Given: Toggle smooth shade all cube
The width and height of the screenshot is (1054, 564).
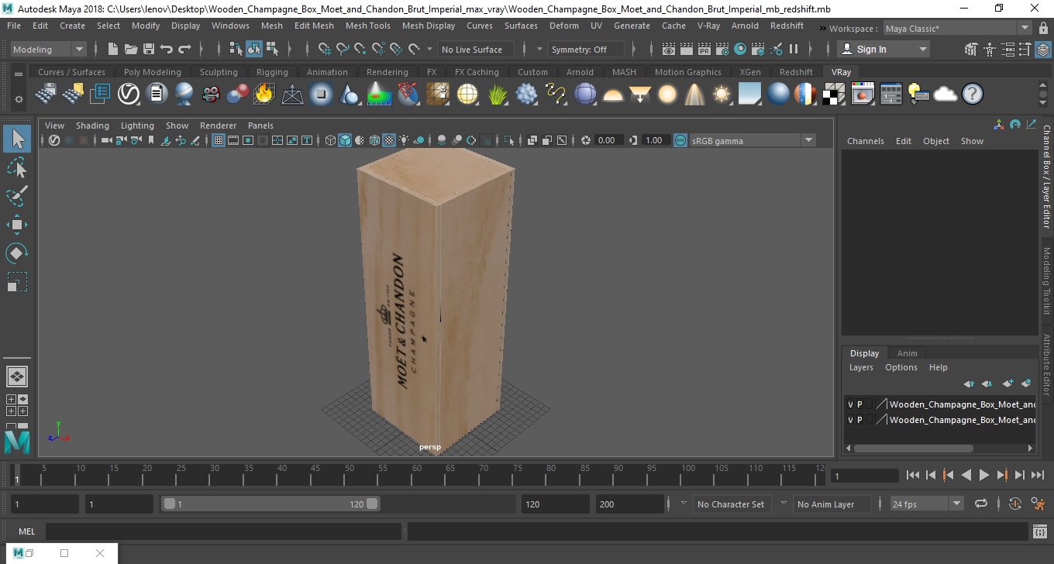Looking at the screenshot, I should pos(346,140).
